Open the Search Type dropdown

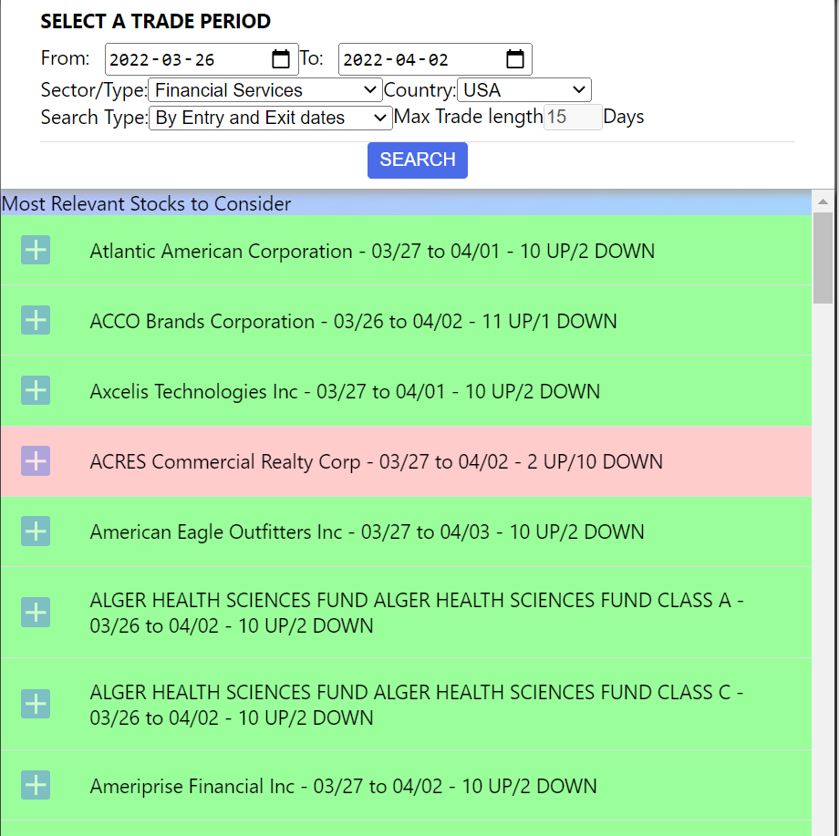[x=270, y=118]
